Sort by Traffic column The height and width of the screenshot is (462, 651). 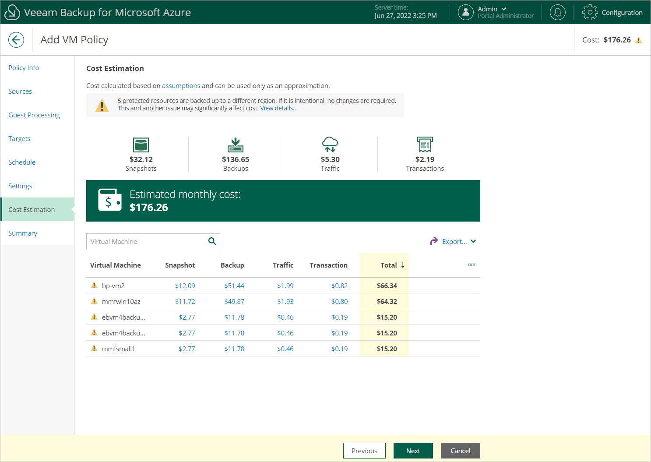click(283, 265)
